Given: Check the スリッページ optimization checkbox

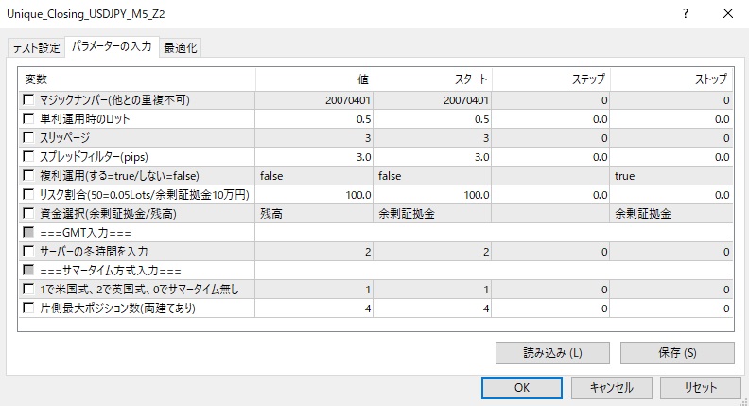Looking at the screenshot, I should click(28, 138).
